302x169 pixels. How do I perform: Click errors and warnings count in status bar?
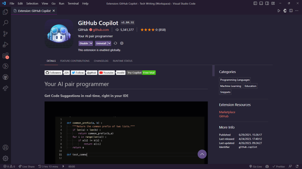tap(9, 166)
